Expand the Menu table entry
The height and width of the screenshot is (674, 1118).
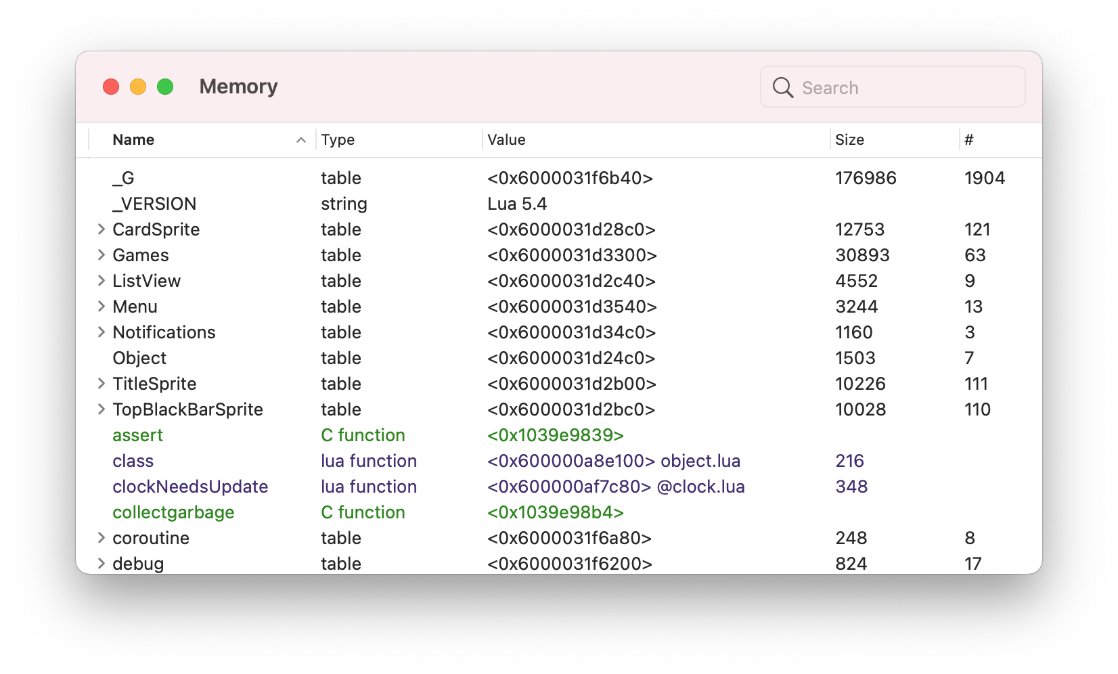tap(101, 307)
